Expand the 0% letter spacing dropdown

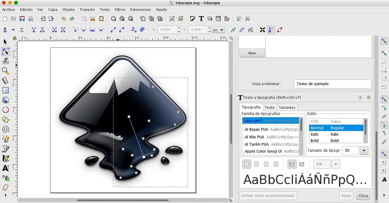(336, 164)
